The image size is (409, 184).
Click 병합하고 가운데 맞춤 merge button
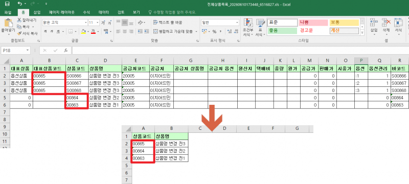pyautogui.click(x=173, y=32)
